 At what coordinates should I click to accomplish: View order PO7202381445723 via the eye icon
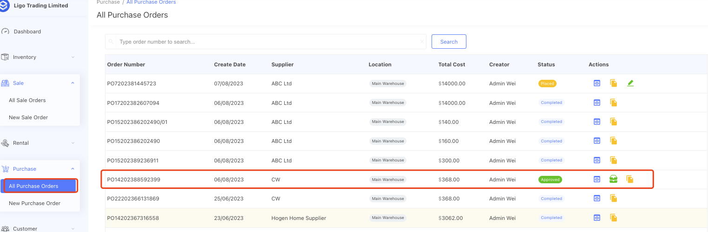597,84
